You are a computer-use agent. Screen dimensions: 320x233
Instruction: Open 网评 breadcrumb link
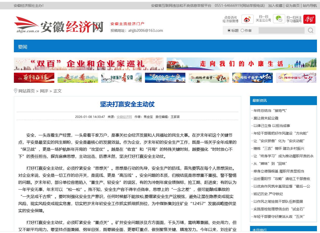[x=44, y=91]
